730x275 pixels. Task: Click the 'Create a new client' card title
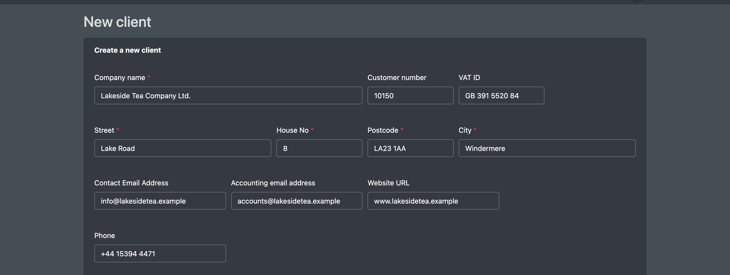127,50
